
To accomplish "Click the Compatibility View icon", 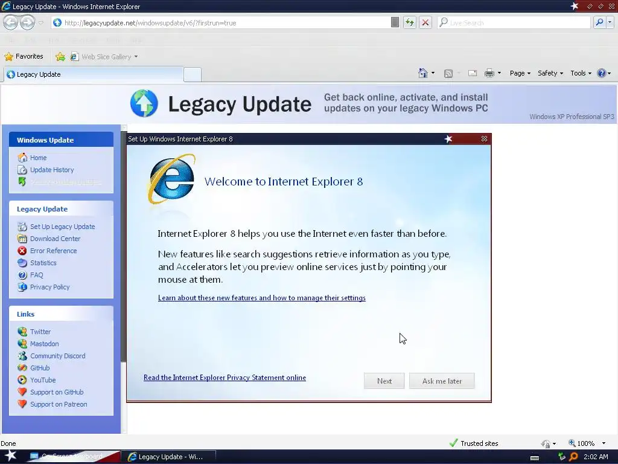I will (x=395, y=22).
